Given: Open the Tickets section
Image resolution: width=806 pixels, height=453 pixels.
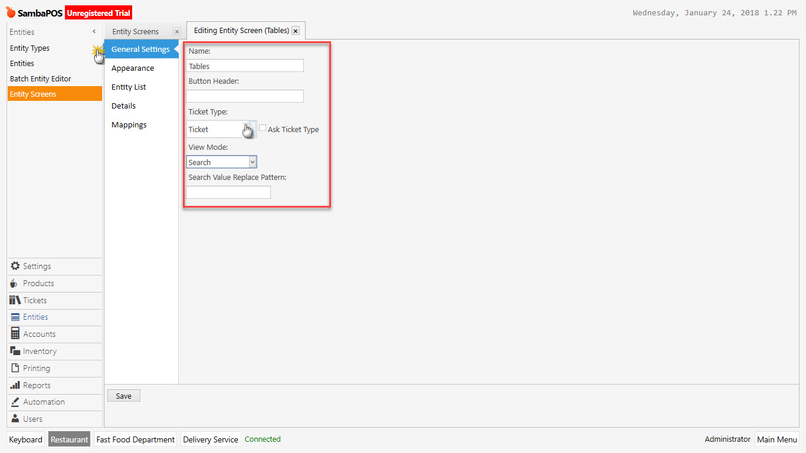Looking at the screenshot, I should (34, 300).
